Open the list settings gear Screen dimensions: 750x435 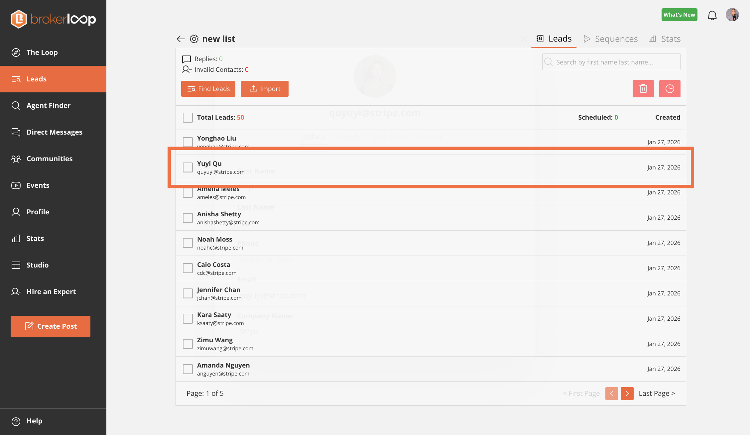point(194,39)
